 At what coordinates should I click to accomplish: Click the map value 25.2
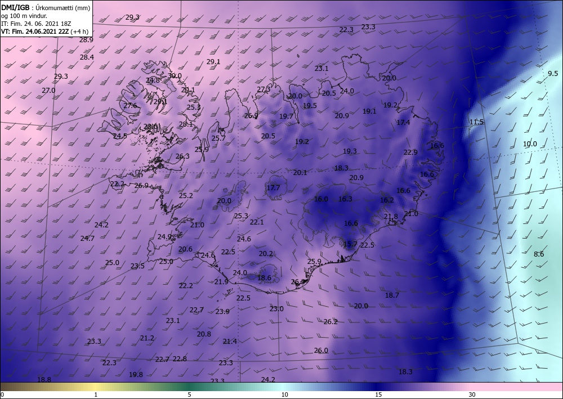pos(186,196)
